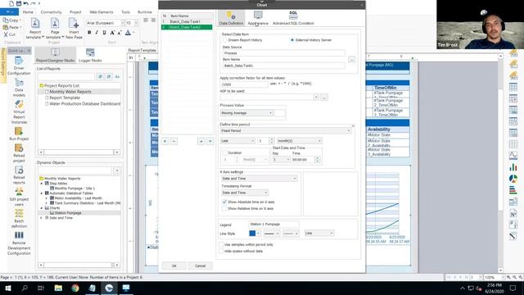Insert a line chart from the right toolbar

[513, 155]
